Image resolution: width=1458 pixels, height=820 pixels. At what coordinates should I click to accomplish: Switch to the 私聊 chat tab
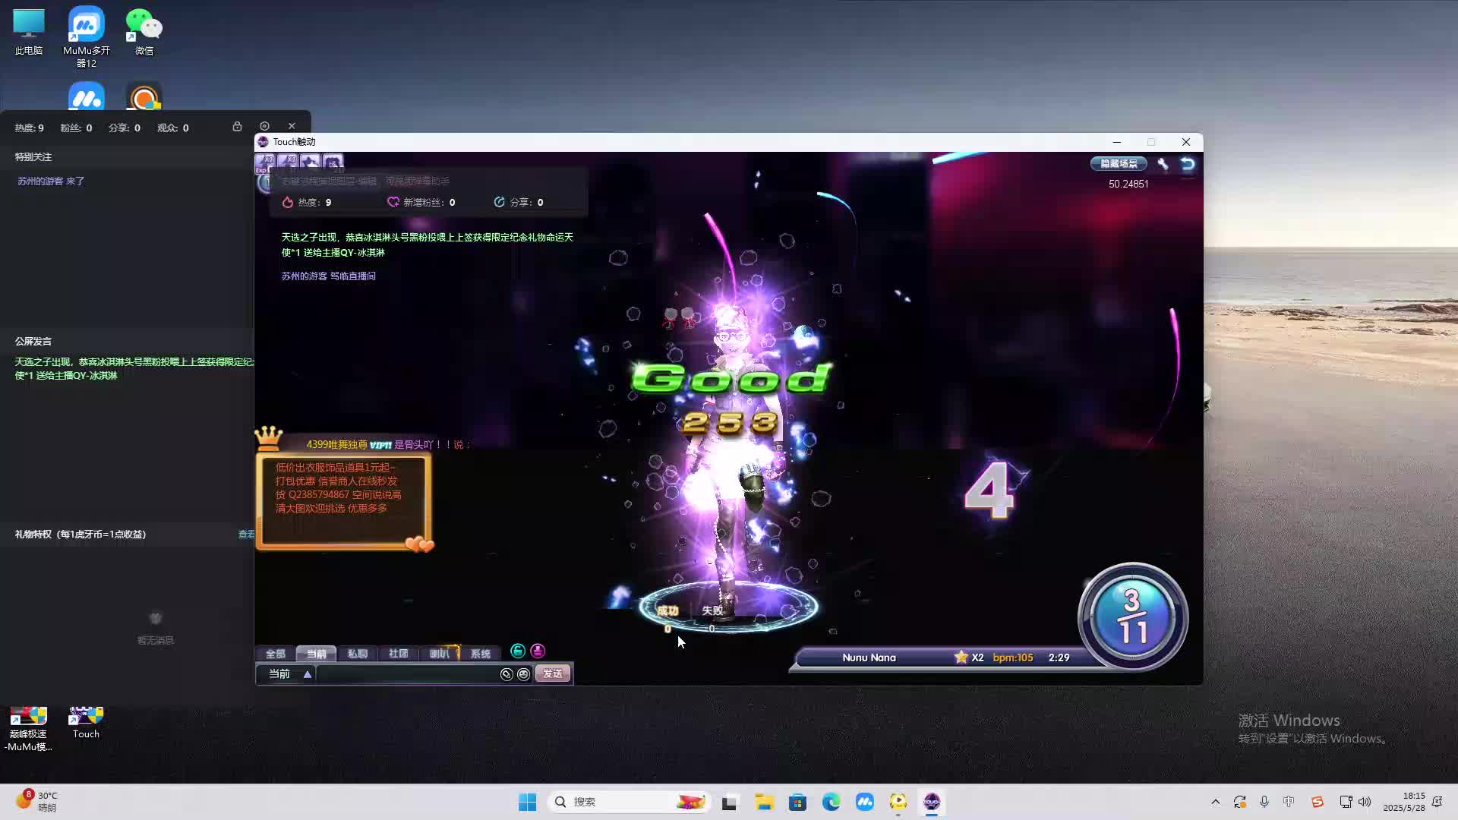357,654
